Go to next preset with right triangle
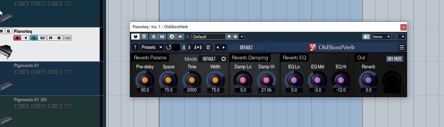Image resolution: width=444 pixels, height=127 pixels. pos(224,47)
